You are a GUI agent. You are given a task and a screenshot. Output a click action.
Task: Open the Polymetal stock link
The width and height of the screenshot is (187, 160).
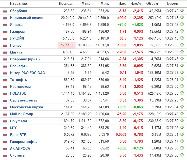[18, 121]
